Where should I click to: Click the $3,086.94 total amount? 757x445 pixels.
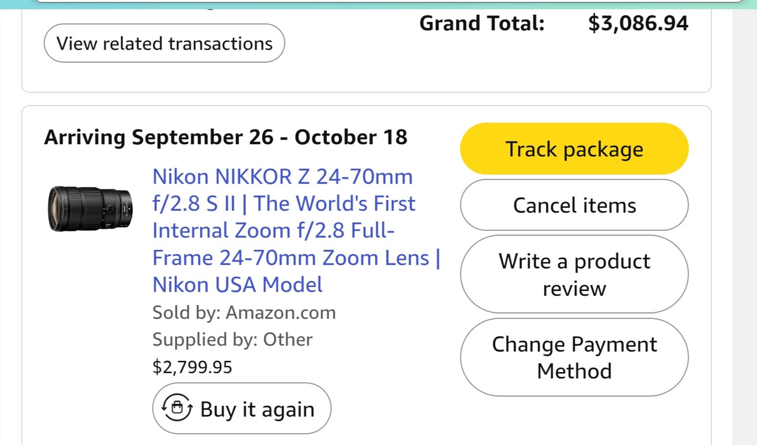pyautogui.click(x=638, y=23)
